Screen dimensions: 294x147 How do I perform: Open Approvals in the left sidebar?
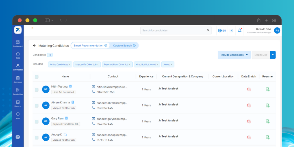point(18,79)
